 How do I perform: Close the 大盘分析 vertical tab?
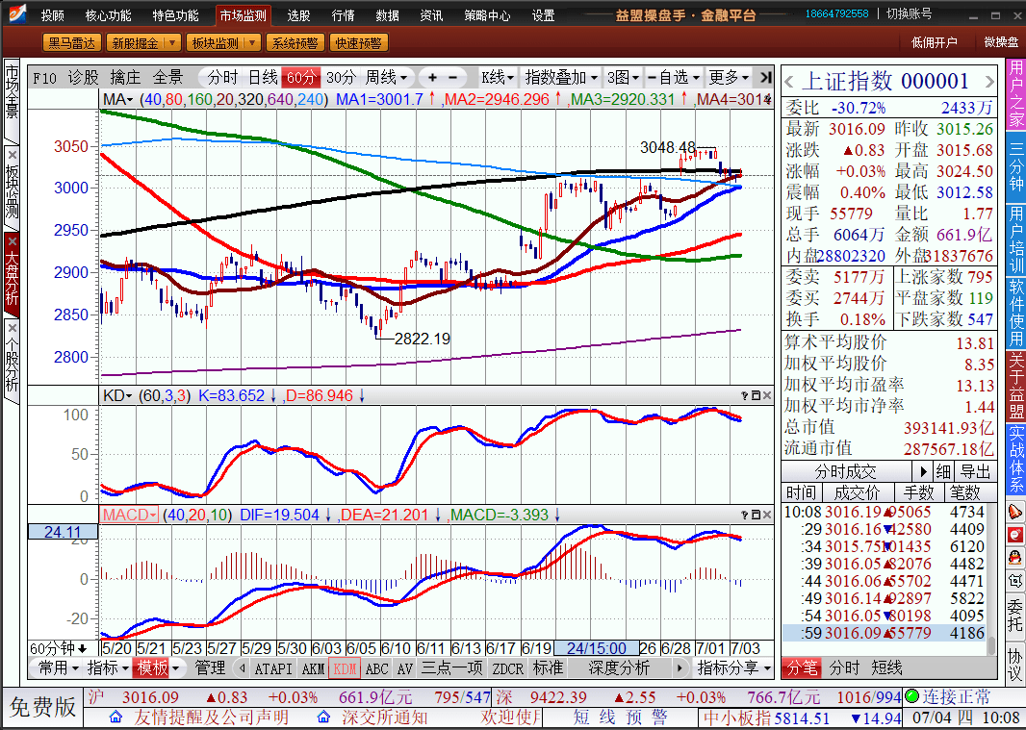pyautogui.click(x=12, y=240)
